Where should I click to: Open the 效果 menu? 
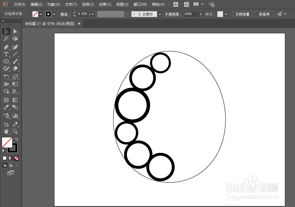point(105,4)
